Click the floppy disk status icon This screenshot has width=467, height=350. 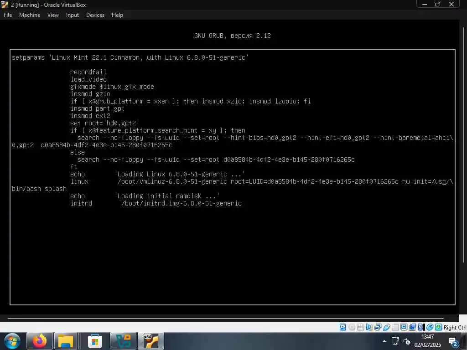(360, 327)
